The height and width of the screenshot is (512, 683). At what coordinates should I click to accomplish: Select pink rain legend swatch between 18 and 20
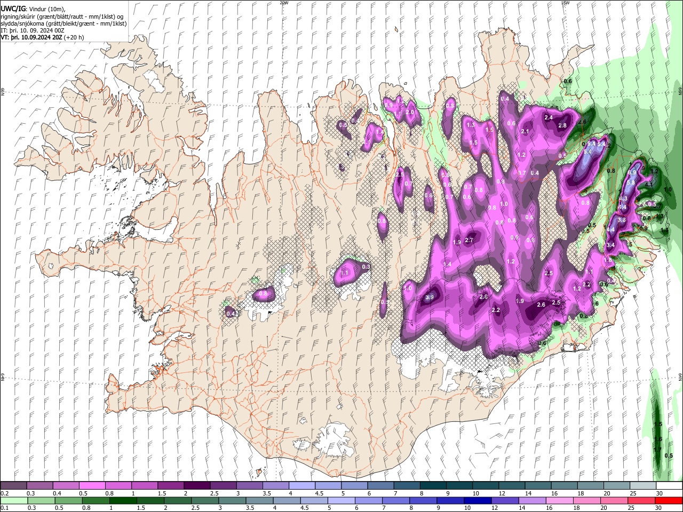[586, 500]
